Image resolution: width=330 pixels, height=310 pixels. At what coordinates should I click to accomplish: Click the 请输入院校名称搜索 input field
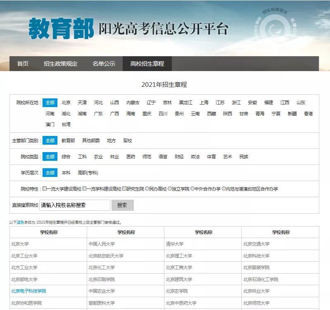pyautogui.click(x=75, y=205)
